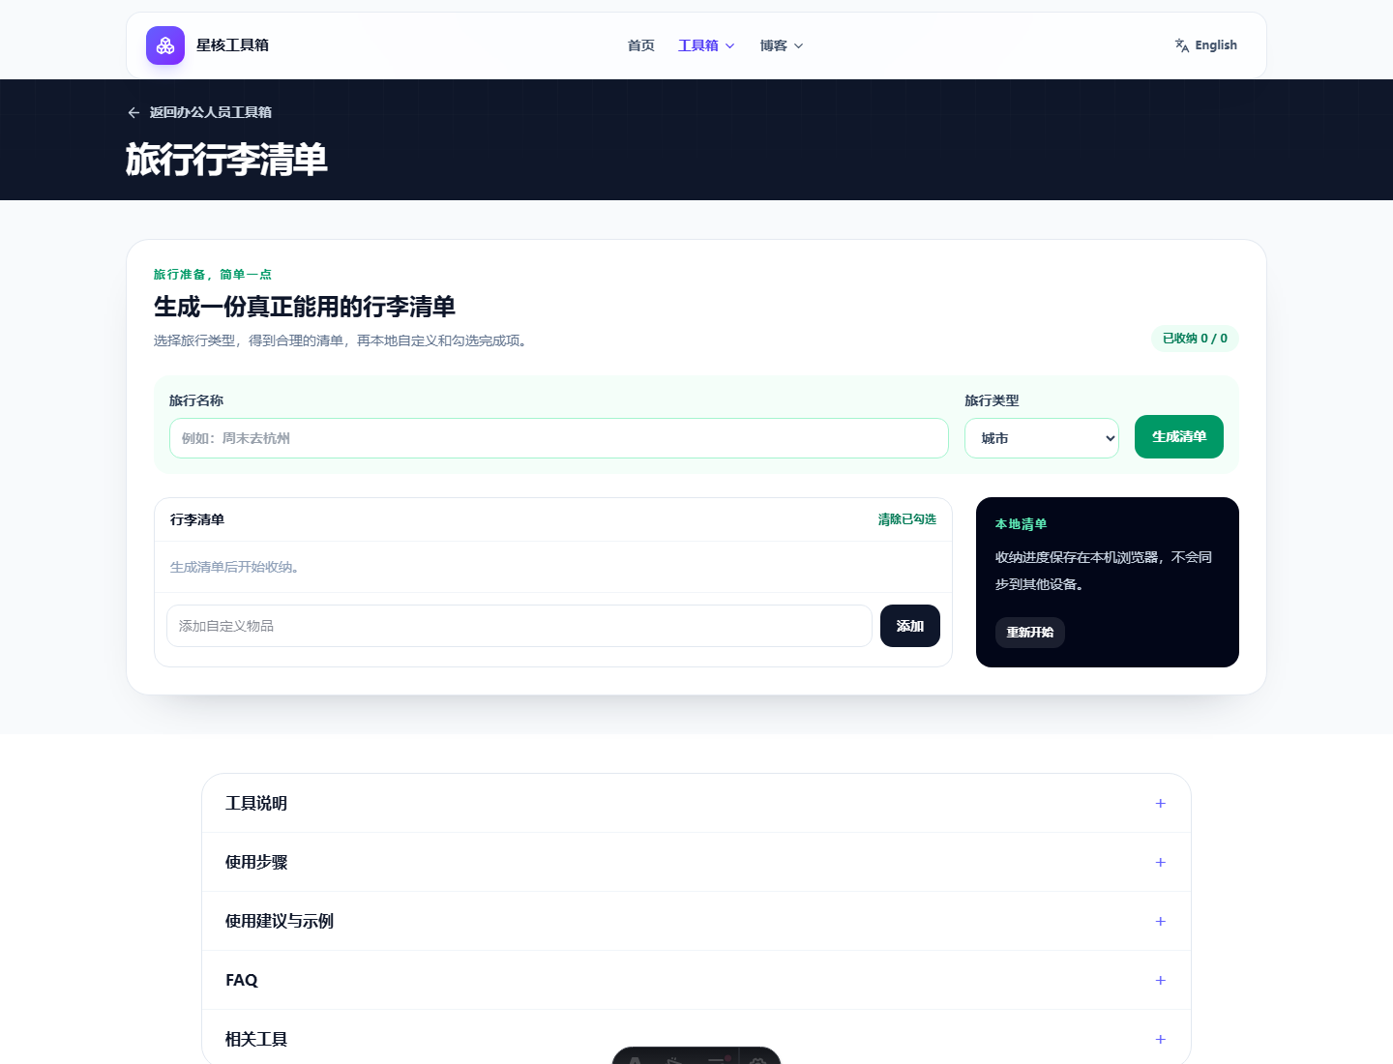This screenshot has height=1064, width=1393.
Task: Click the plus icon on 使用建议与示例 row
Action: click(x=1160, y=921)
